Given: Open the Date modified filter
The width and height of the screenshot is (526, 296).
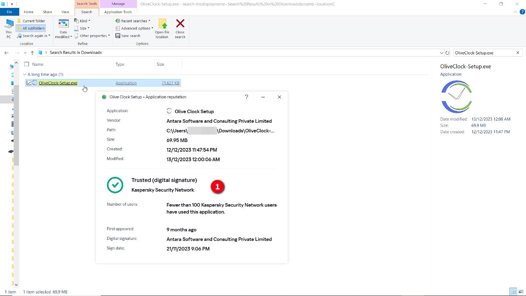Looking at the screenshot, I should (64, 29).
